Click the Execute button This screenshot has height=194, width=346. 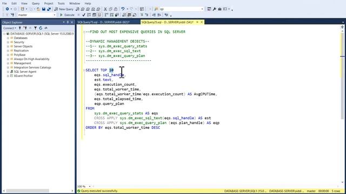point(67,15)
